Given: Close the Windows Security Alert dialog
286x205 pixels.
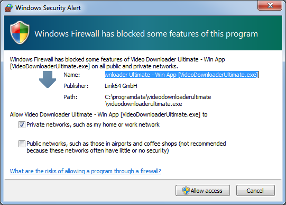Looking at the screenshot, I should point(270,5).
